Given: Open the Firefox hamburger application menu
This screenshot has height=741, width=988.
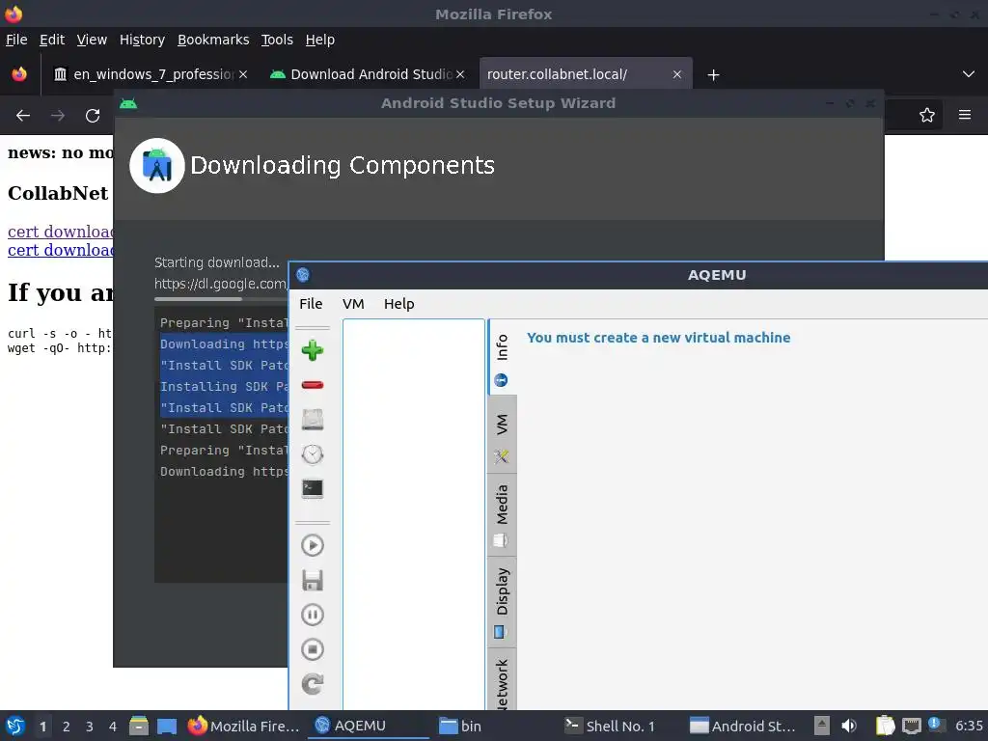Looking at the screenshot, I should [x=965, y=116].
